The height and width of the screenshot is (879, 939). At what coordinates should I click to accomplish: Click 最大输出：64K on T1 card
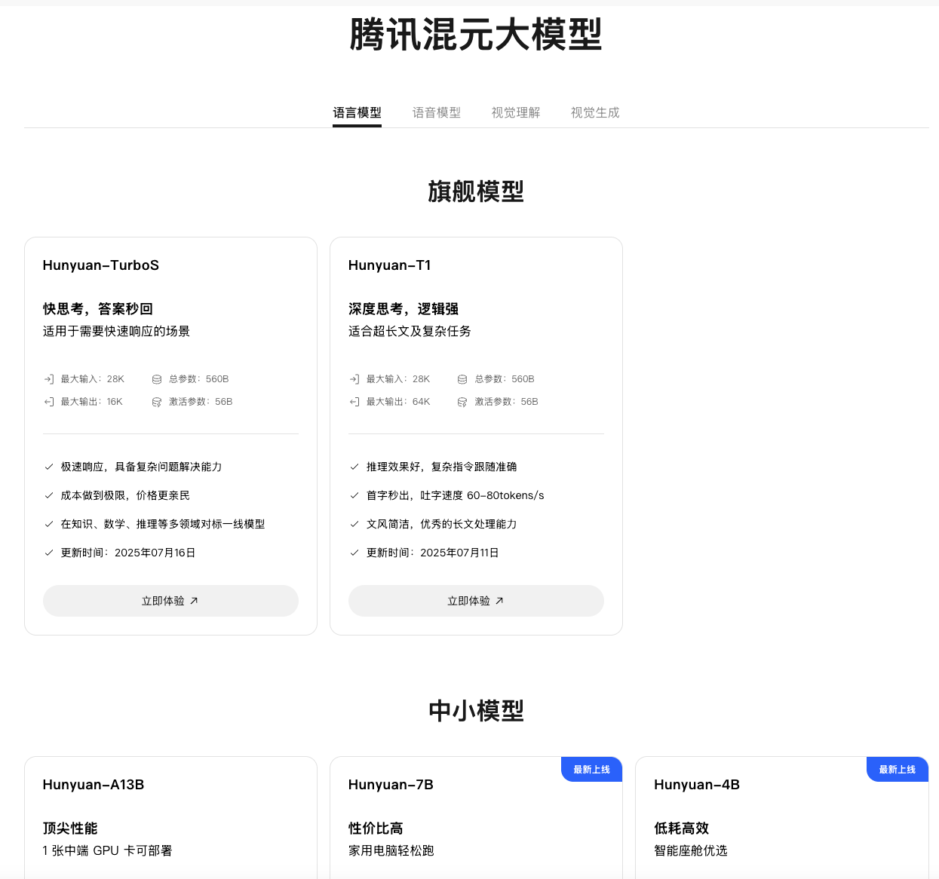pyautogui.click(x=398, y=402)
